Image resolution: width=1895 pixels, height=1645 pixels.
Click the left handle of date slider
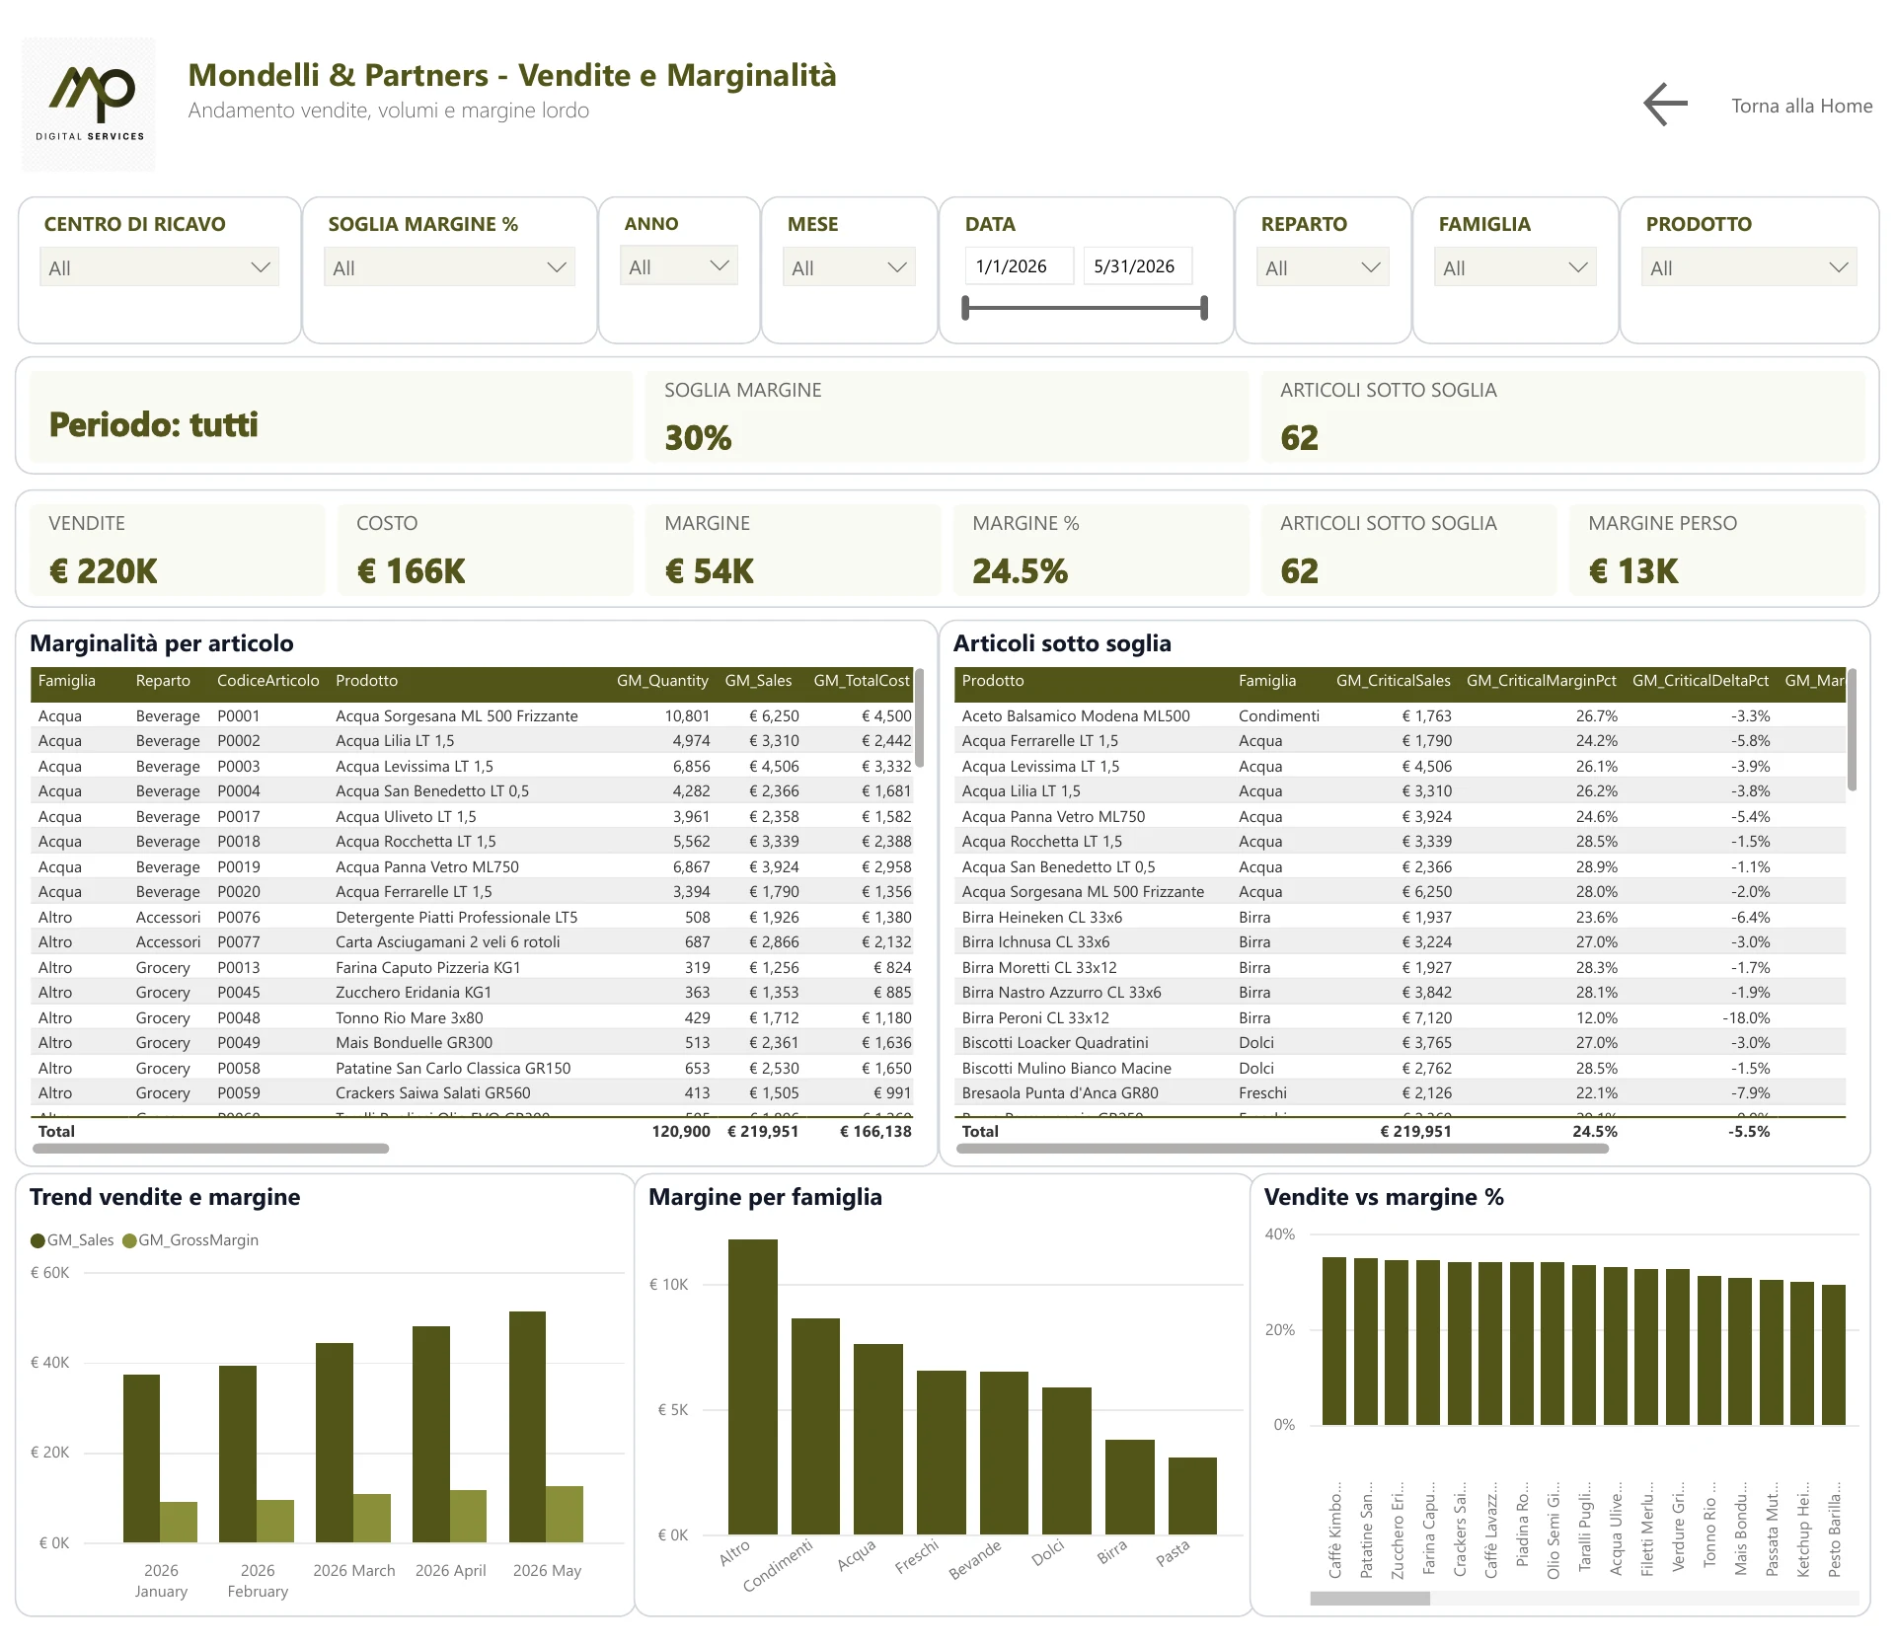966,308
